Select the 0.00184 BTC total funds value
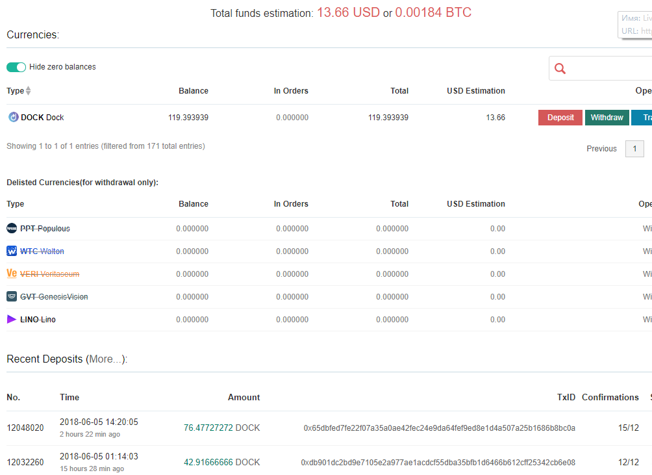652x475 pixels. [x=433, y=12]
